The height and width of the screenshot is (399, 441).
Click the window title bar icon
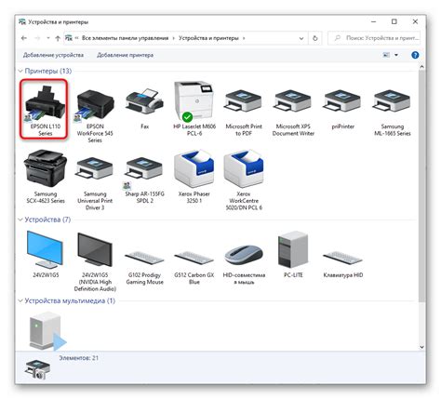pos(22,21)
